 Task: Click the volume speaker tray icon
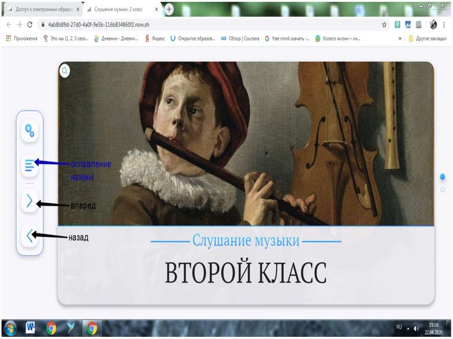(x=416, y=328)
